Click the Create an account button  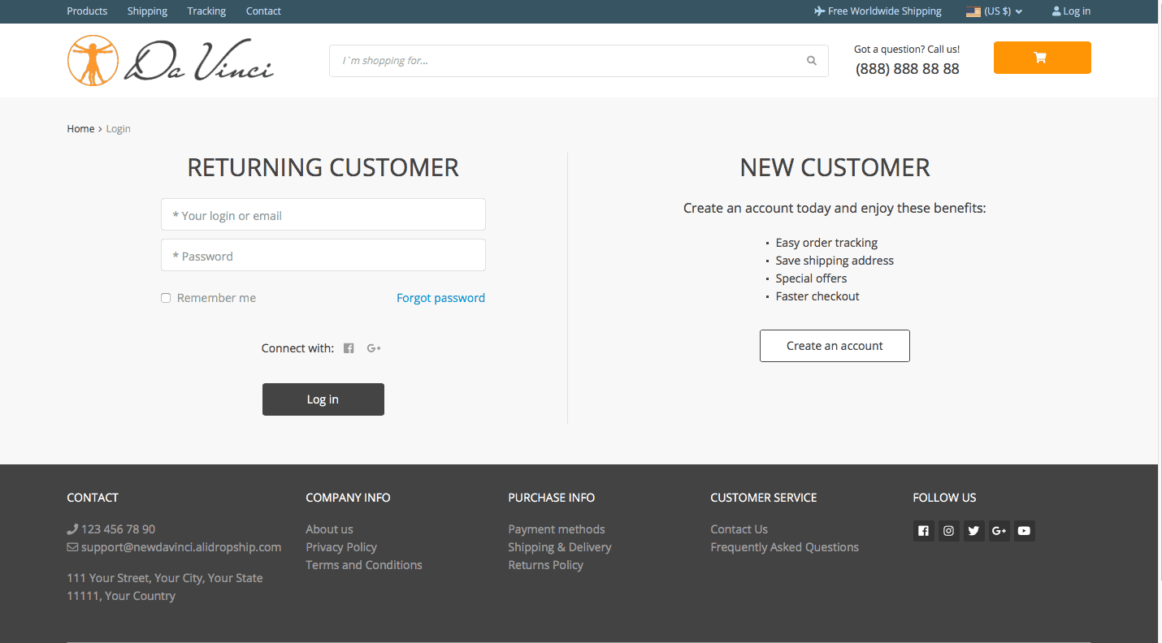(835, 346)
